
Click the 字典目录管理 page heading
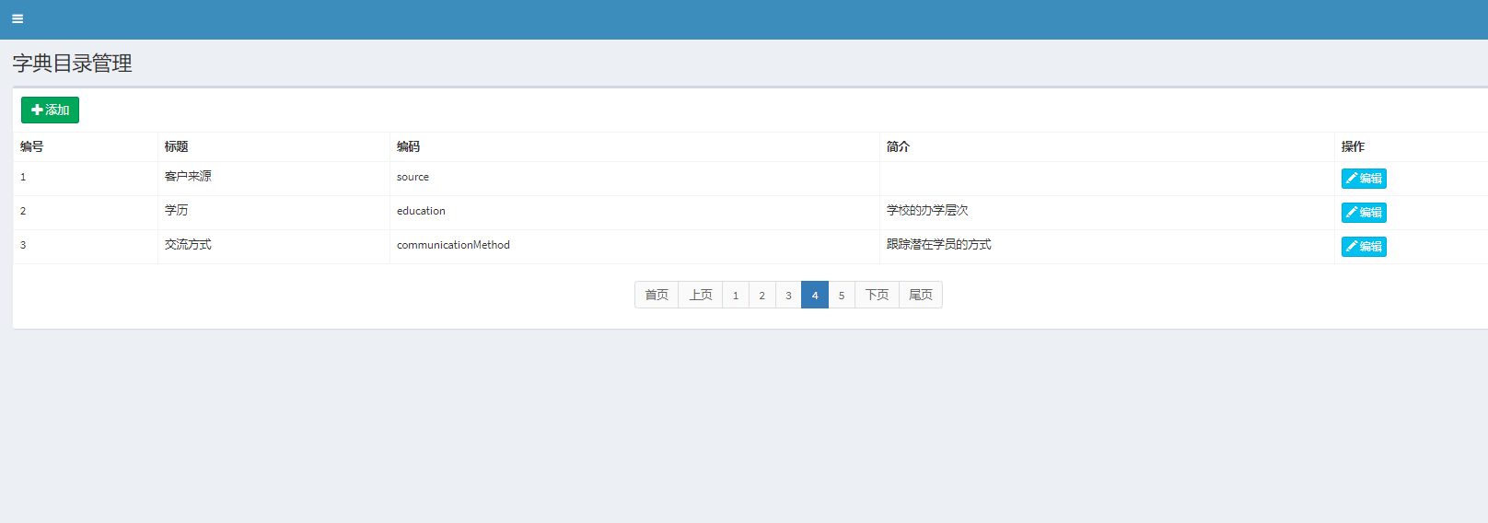tap(72, 64)
